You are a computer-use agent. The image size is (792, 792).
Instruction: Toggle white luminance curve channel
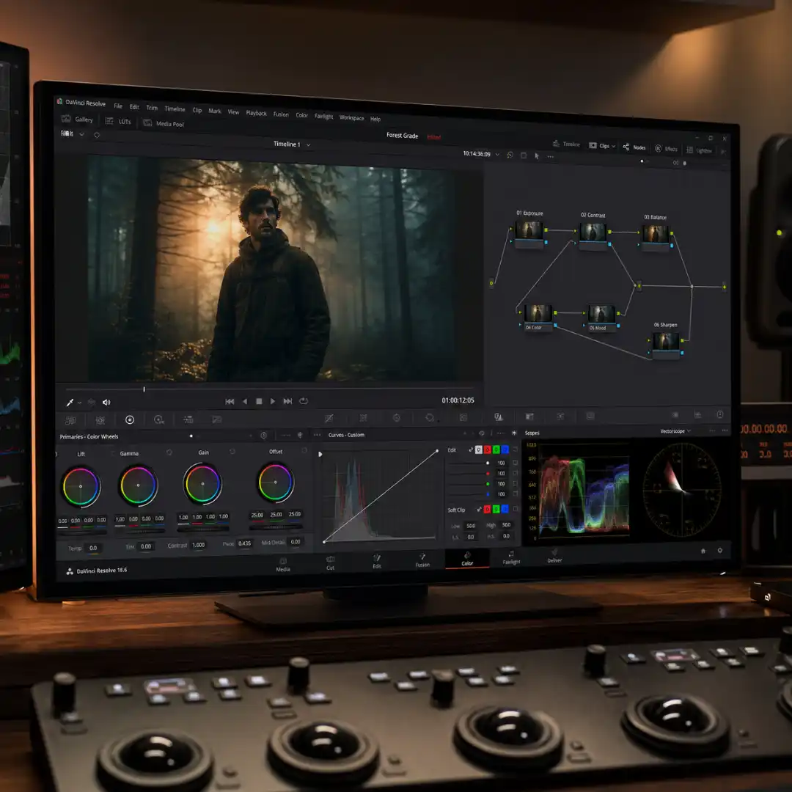pyautogui.click(x=478, y=450)
